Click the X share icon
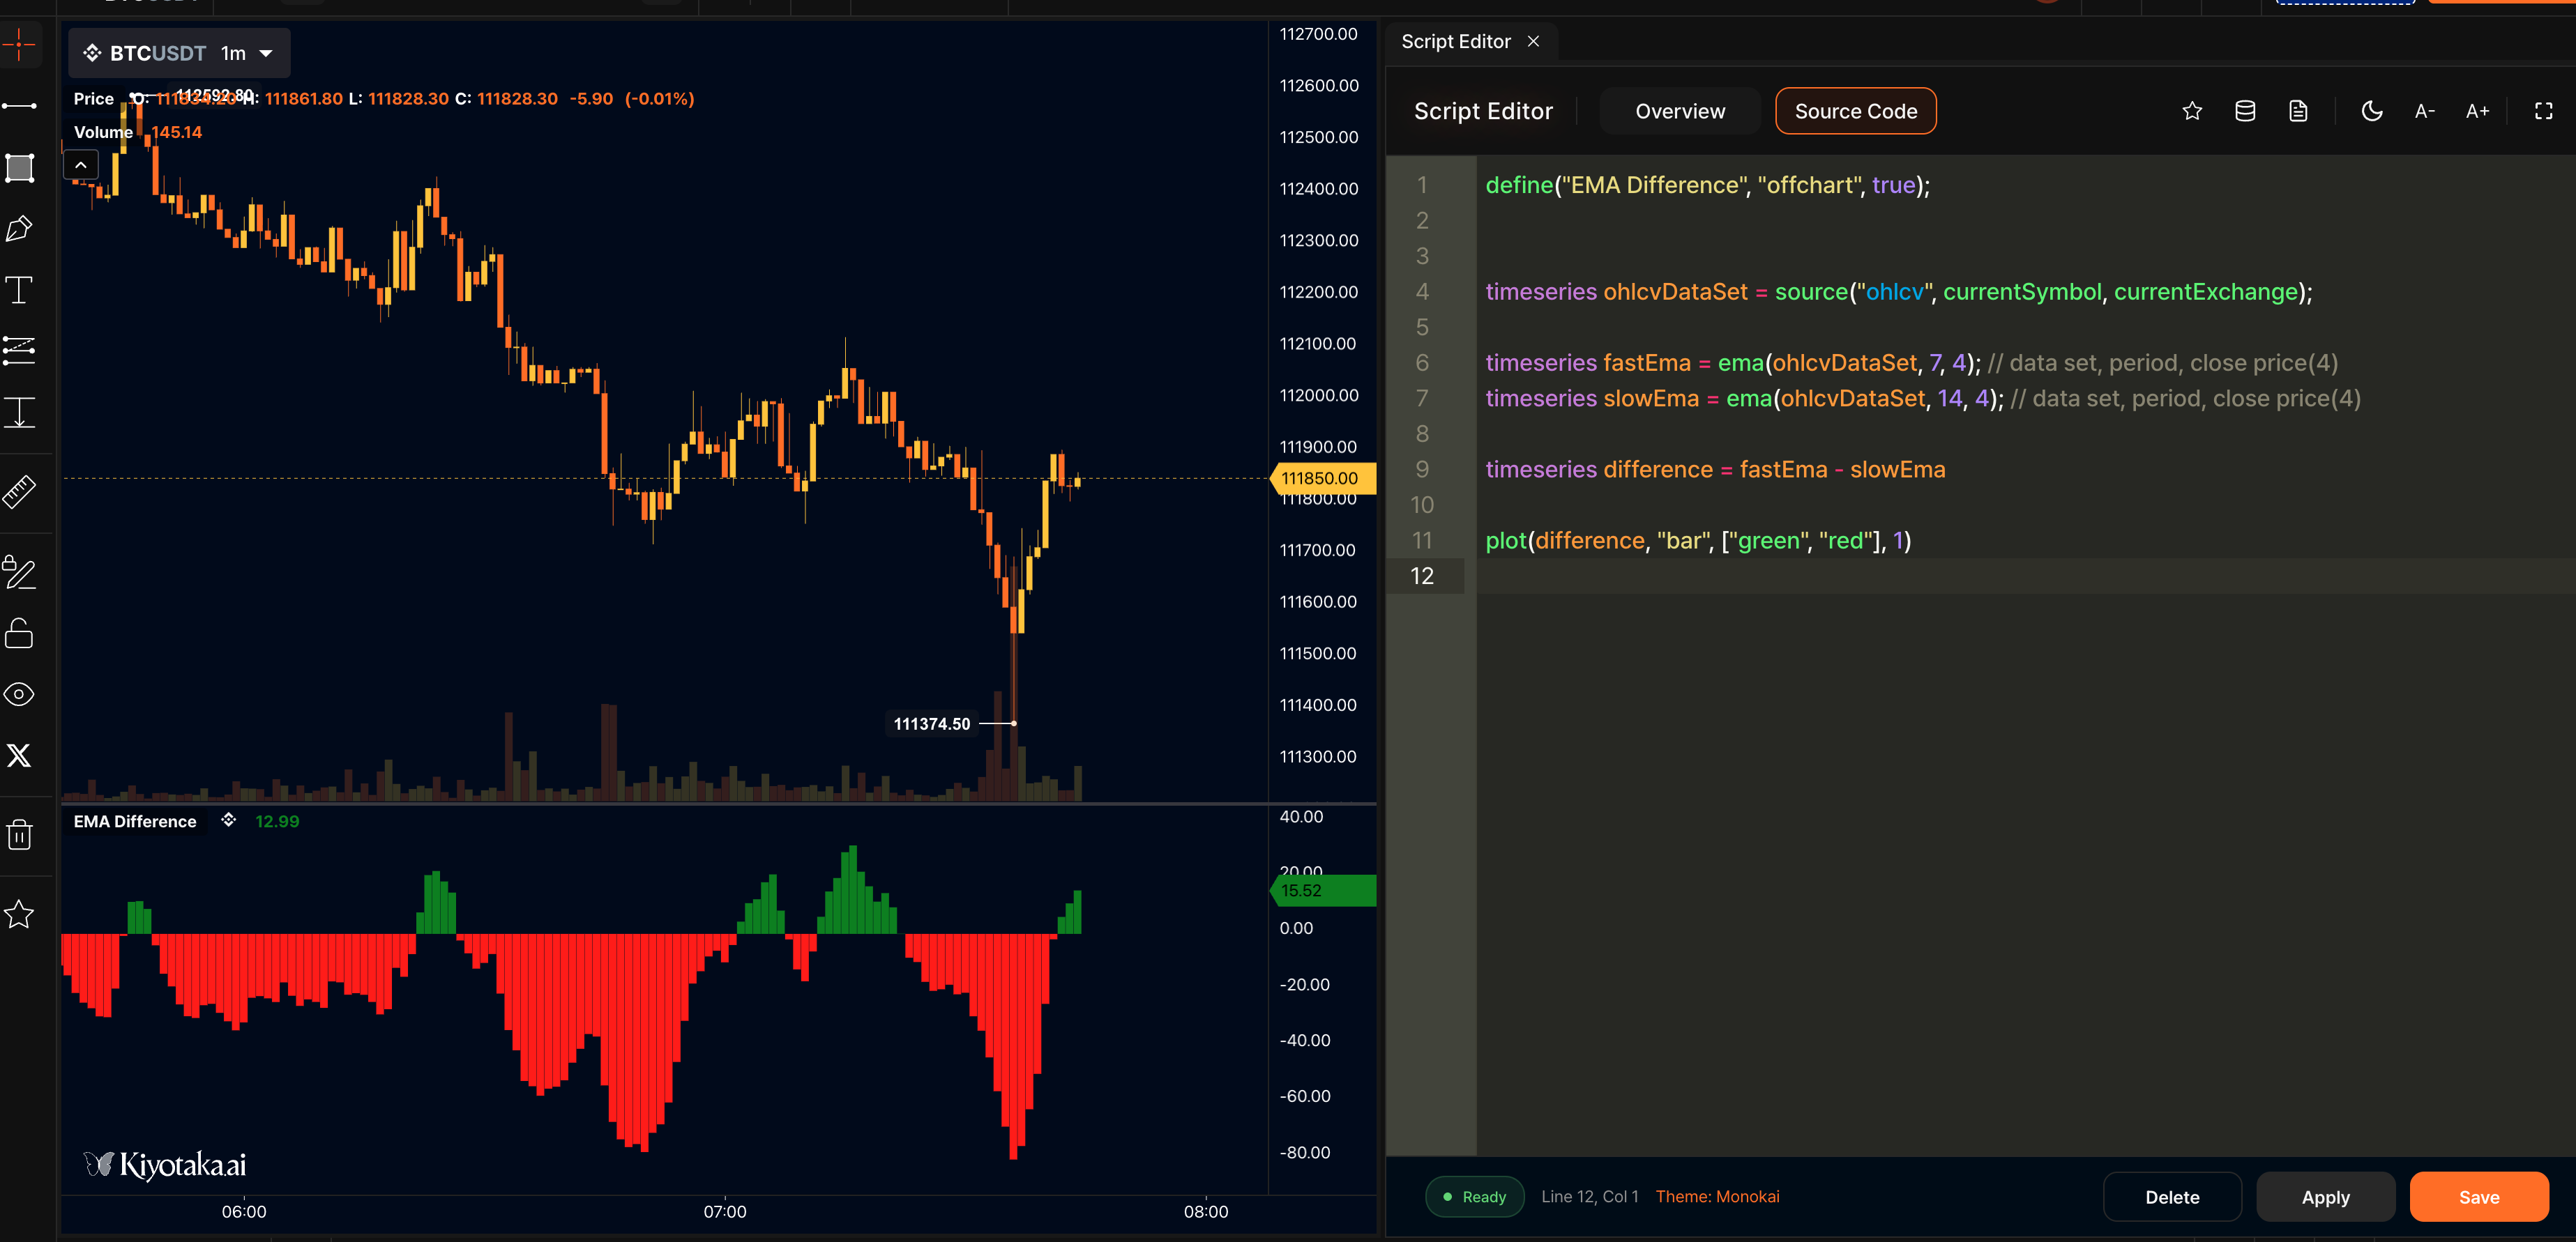Screen dimensions: 2576x1242 tap(19, 756)
